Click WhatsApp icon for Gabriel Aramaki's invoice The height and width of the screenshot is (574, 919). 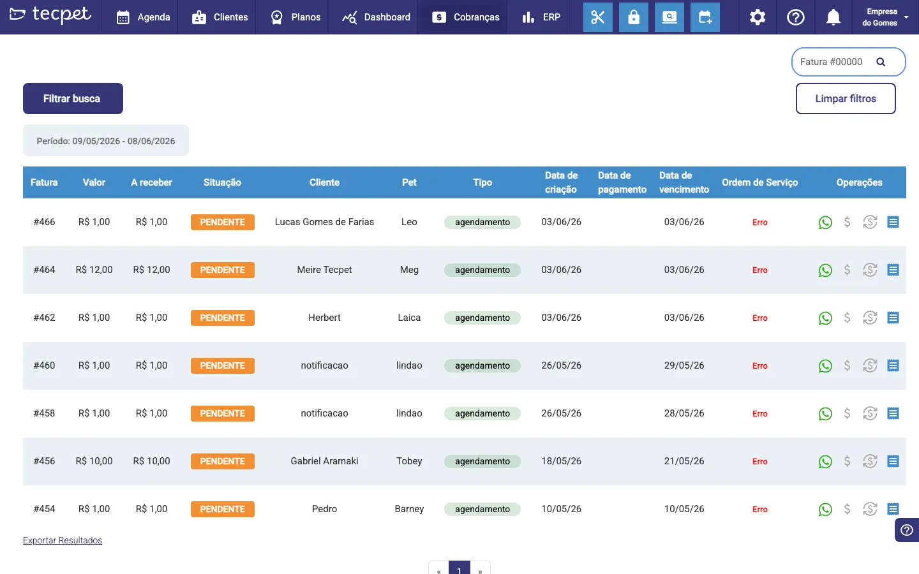coord(825,462)
